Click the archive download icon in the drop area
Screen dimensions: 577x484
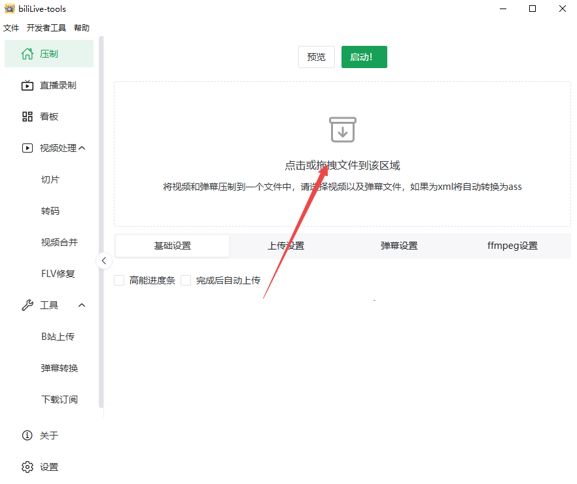342,130
